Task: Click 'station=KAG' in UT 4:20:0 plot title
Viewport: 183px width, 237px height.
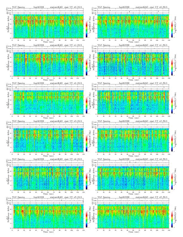Action: (x=56, y=159)
